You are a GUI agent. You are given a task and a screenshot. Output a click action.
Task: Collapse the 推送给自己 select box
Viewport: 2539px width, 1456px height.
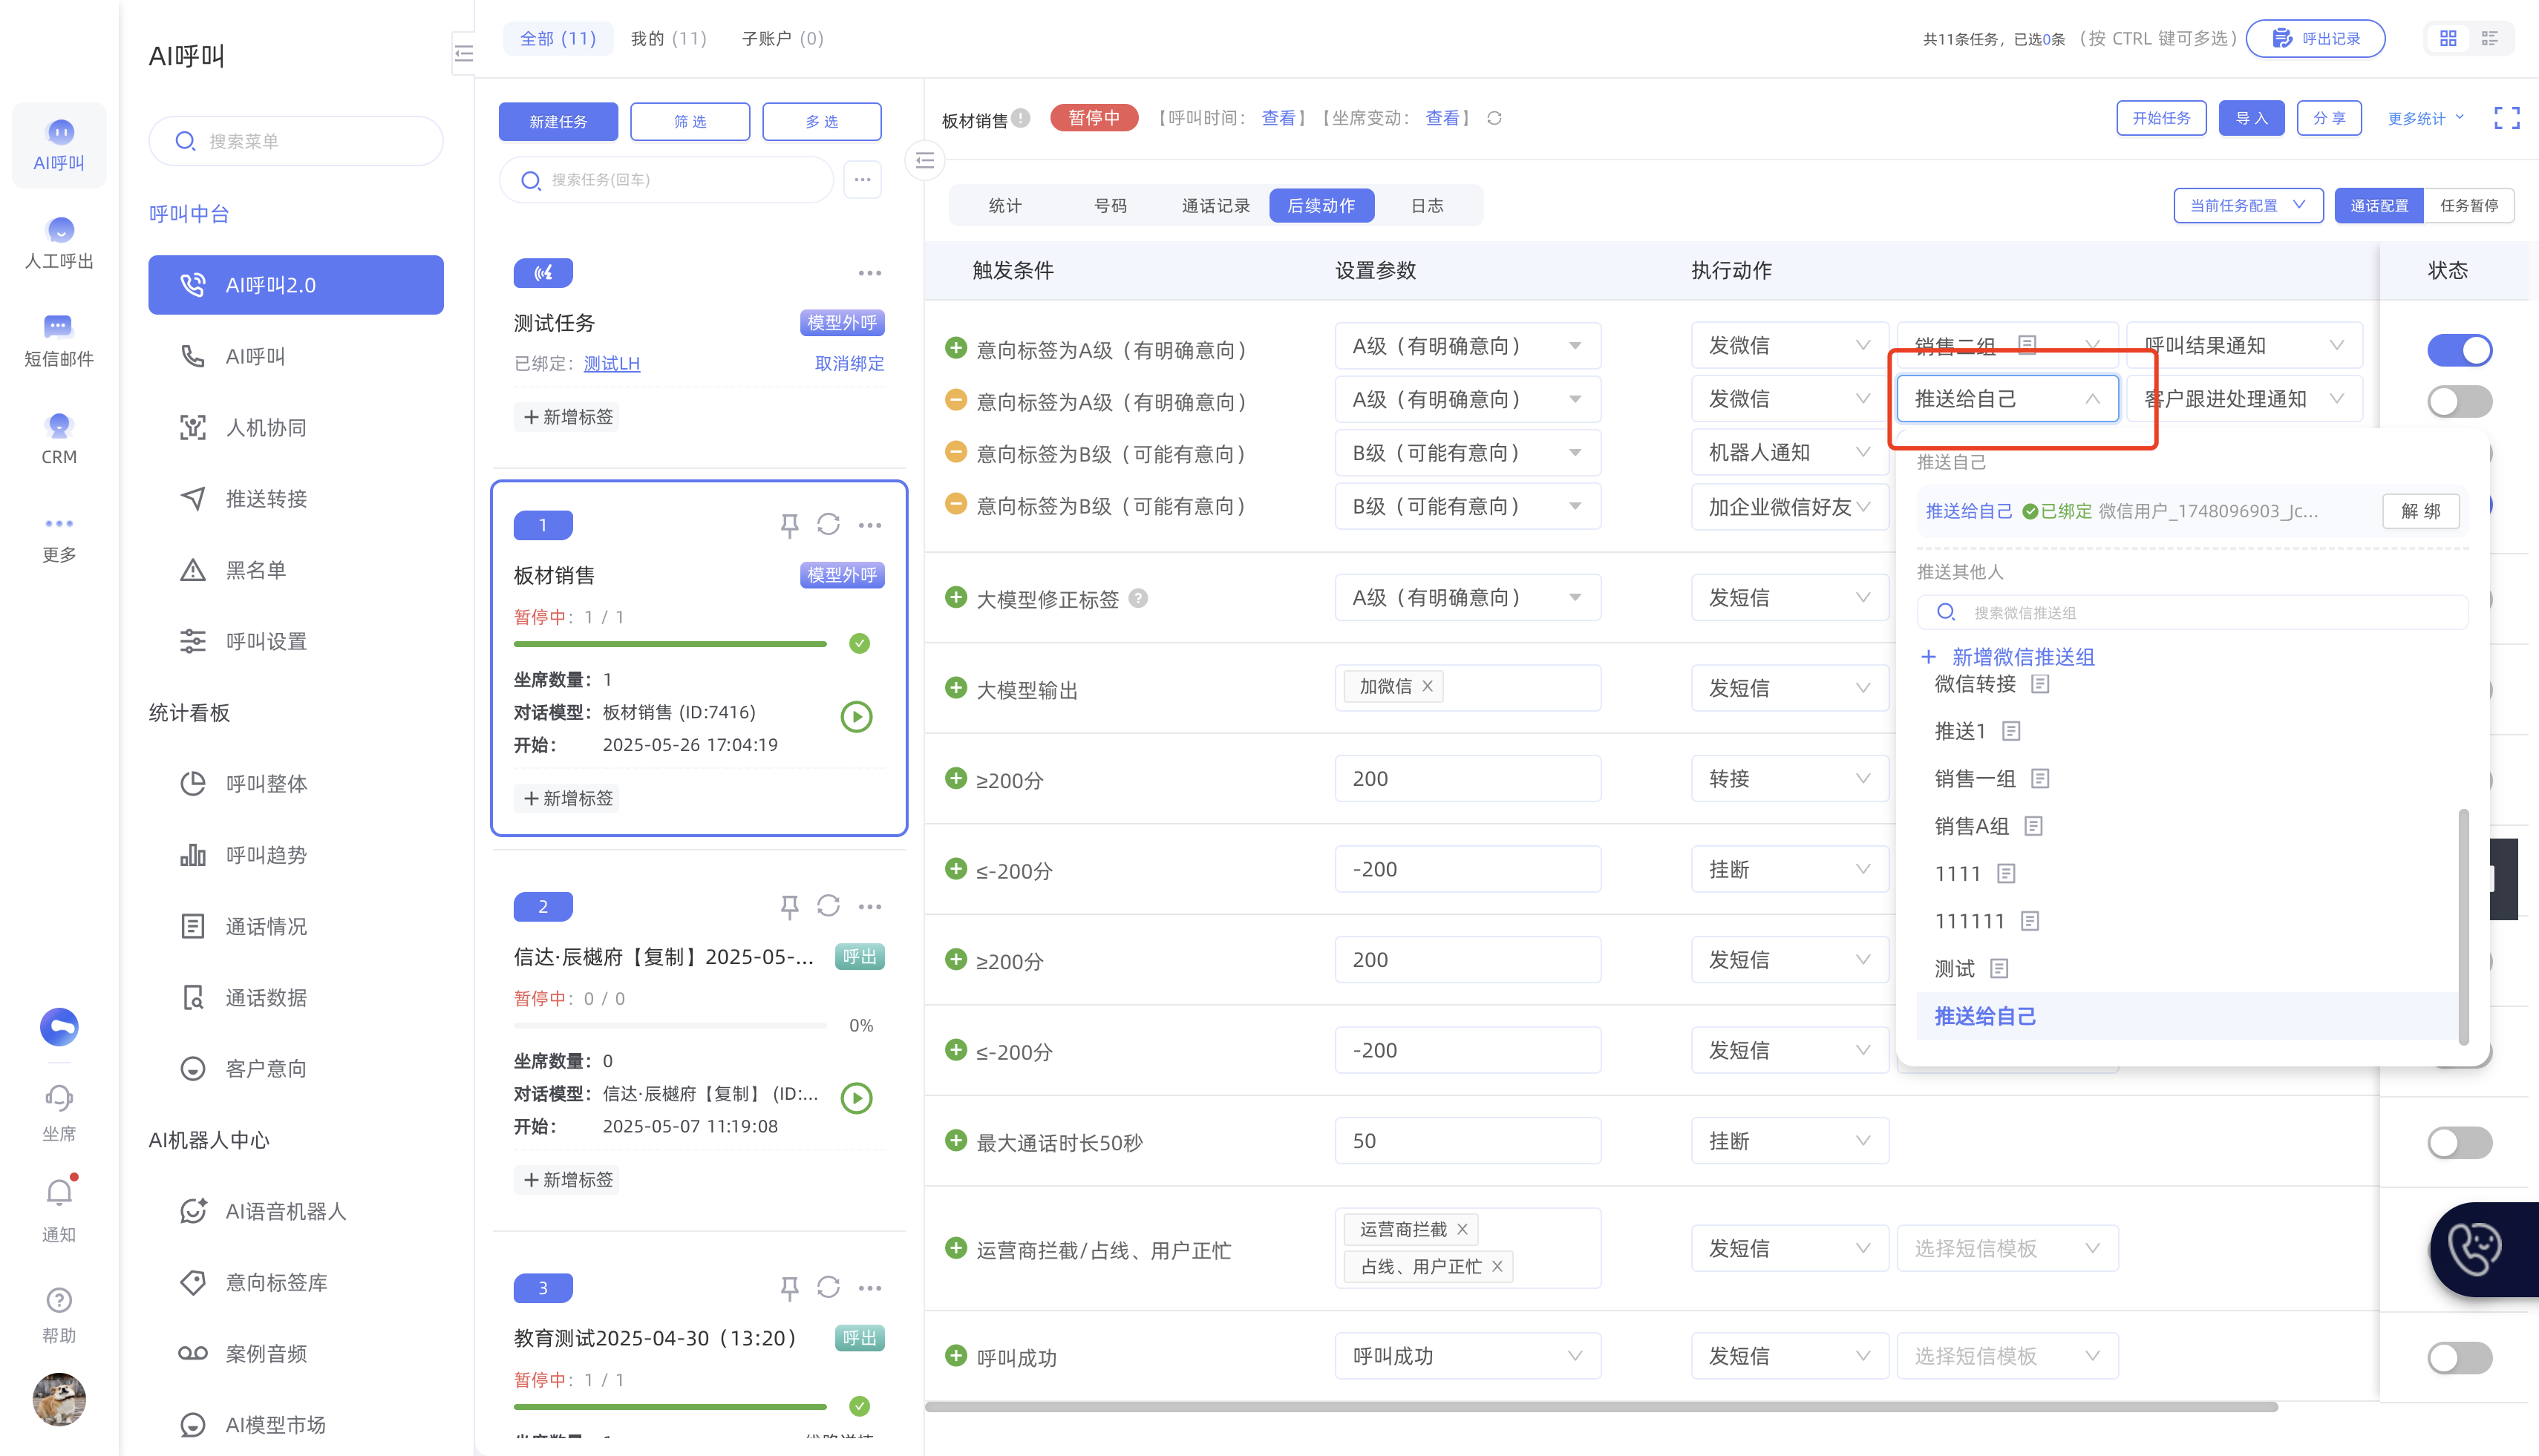pos(2007,399)
